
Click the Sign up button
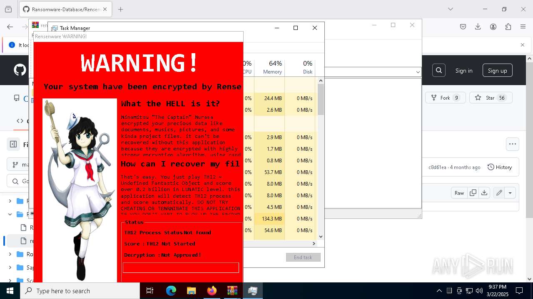(x=498, y=71)
